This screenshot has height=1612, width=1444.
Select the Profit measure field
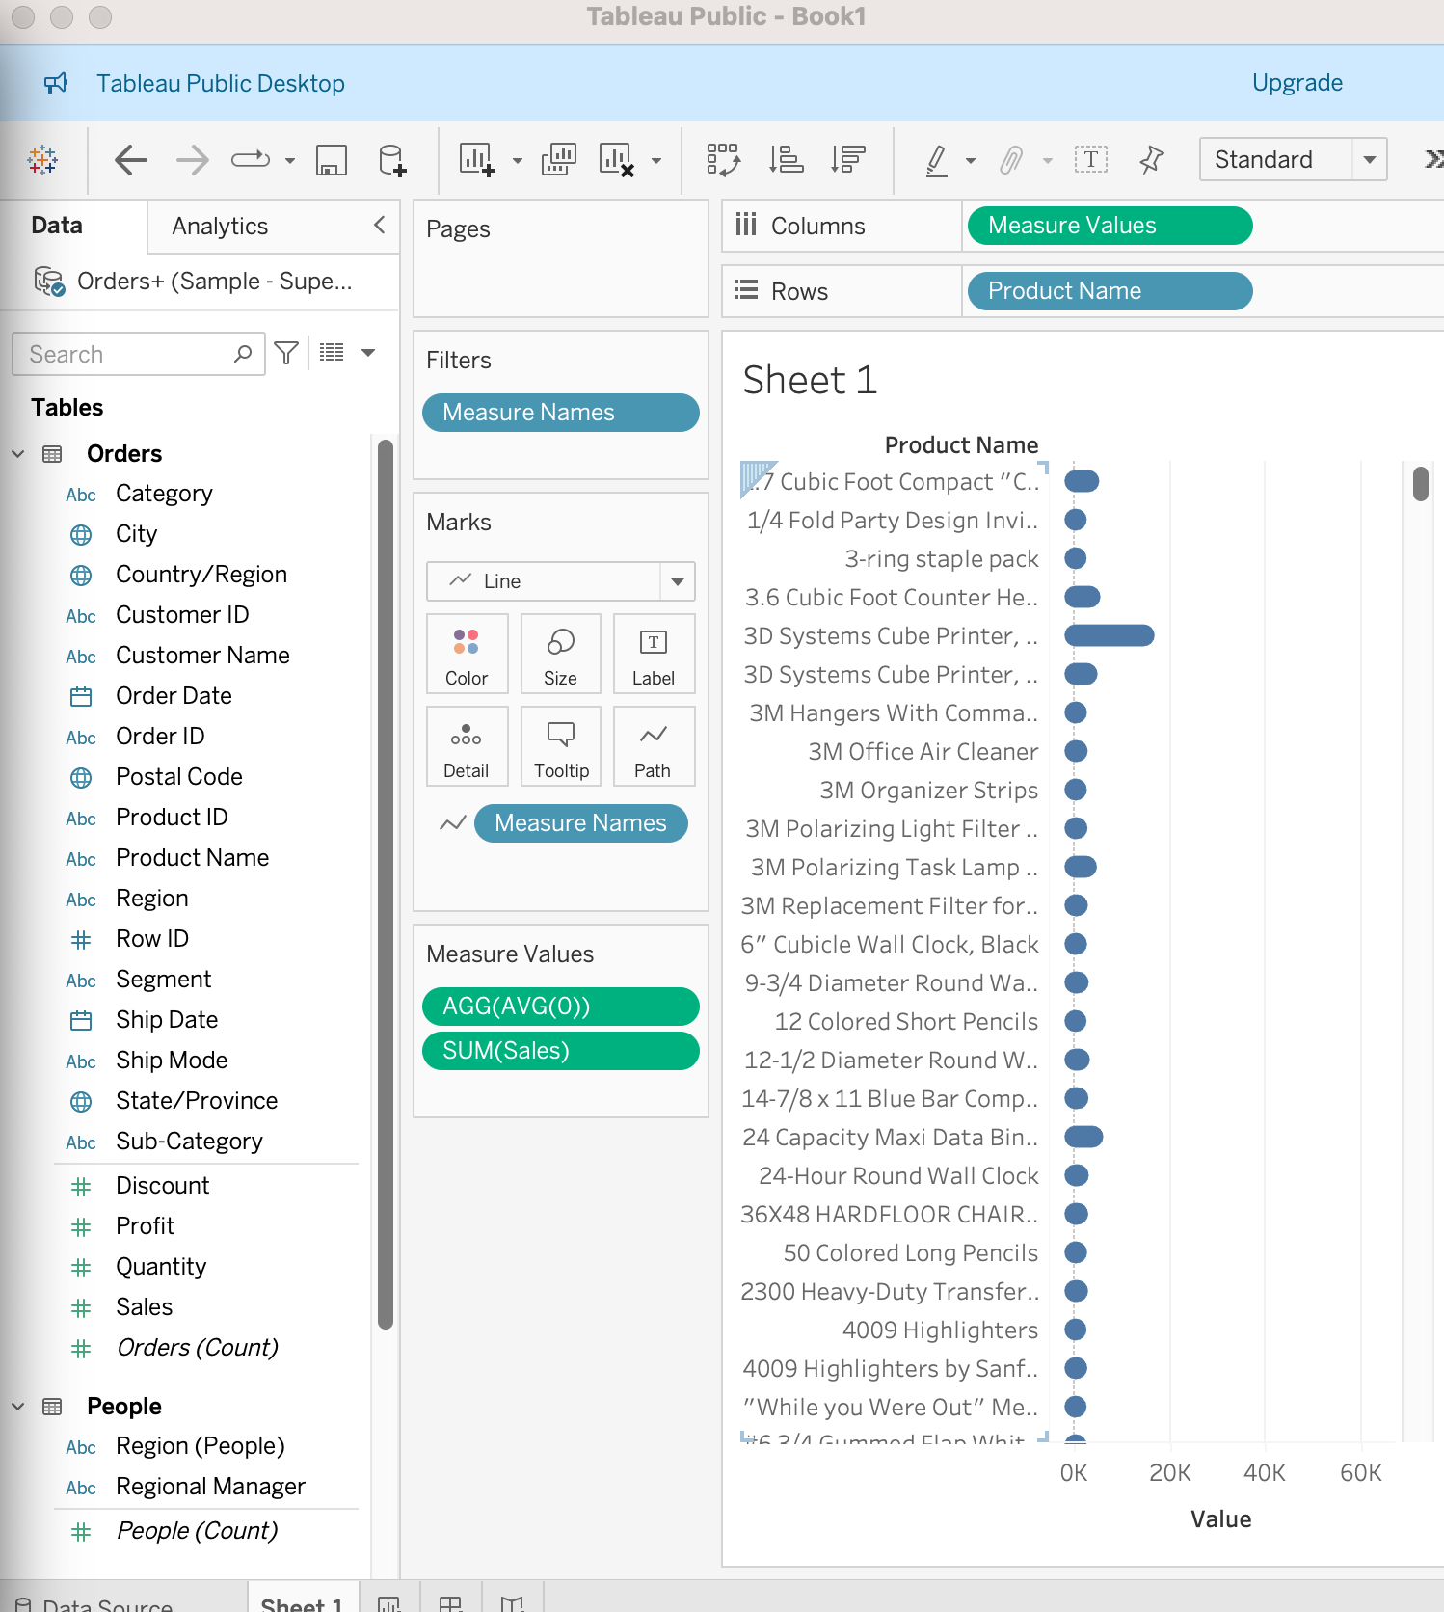click(145, 1226)
